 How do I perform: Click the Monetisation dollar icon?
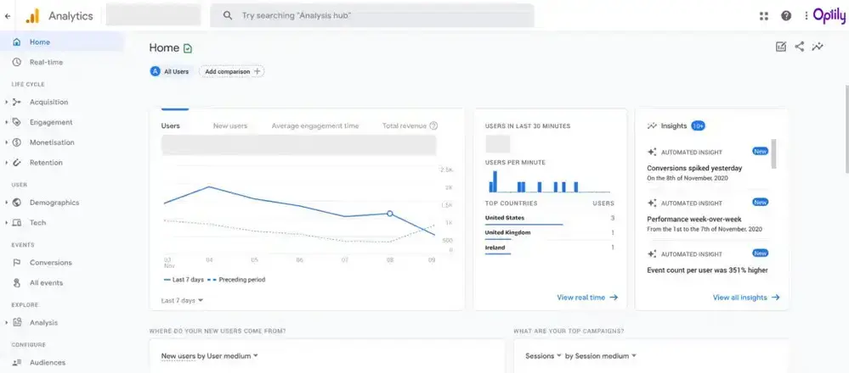pos(17,142)
